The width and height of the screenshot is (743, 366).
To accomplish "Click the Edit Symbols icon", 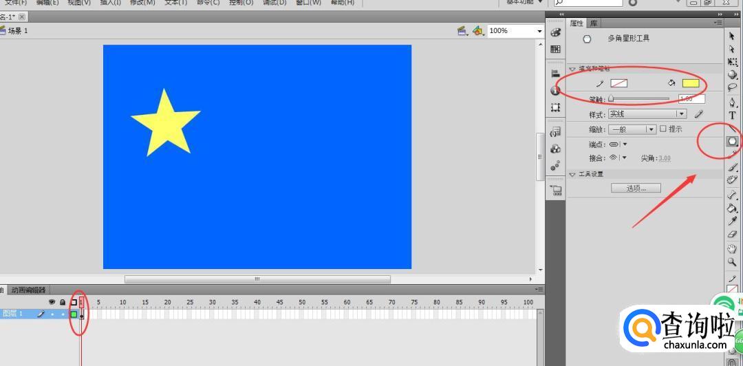I will 478,31.
